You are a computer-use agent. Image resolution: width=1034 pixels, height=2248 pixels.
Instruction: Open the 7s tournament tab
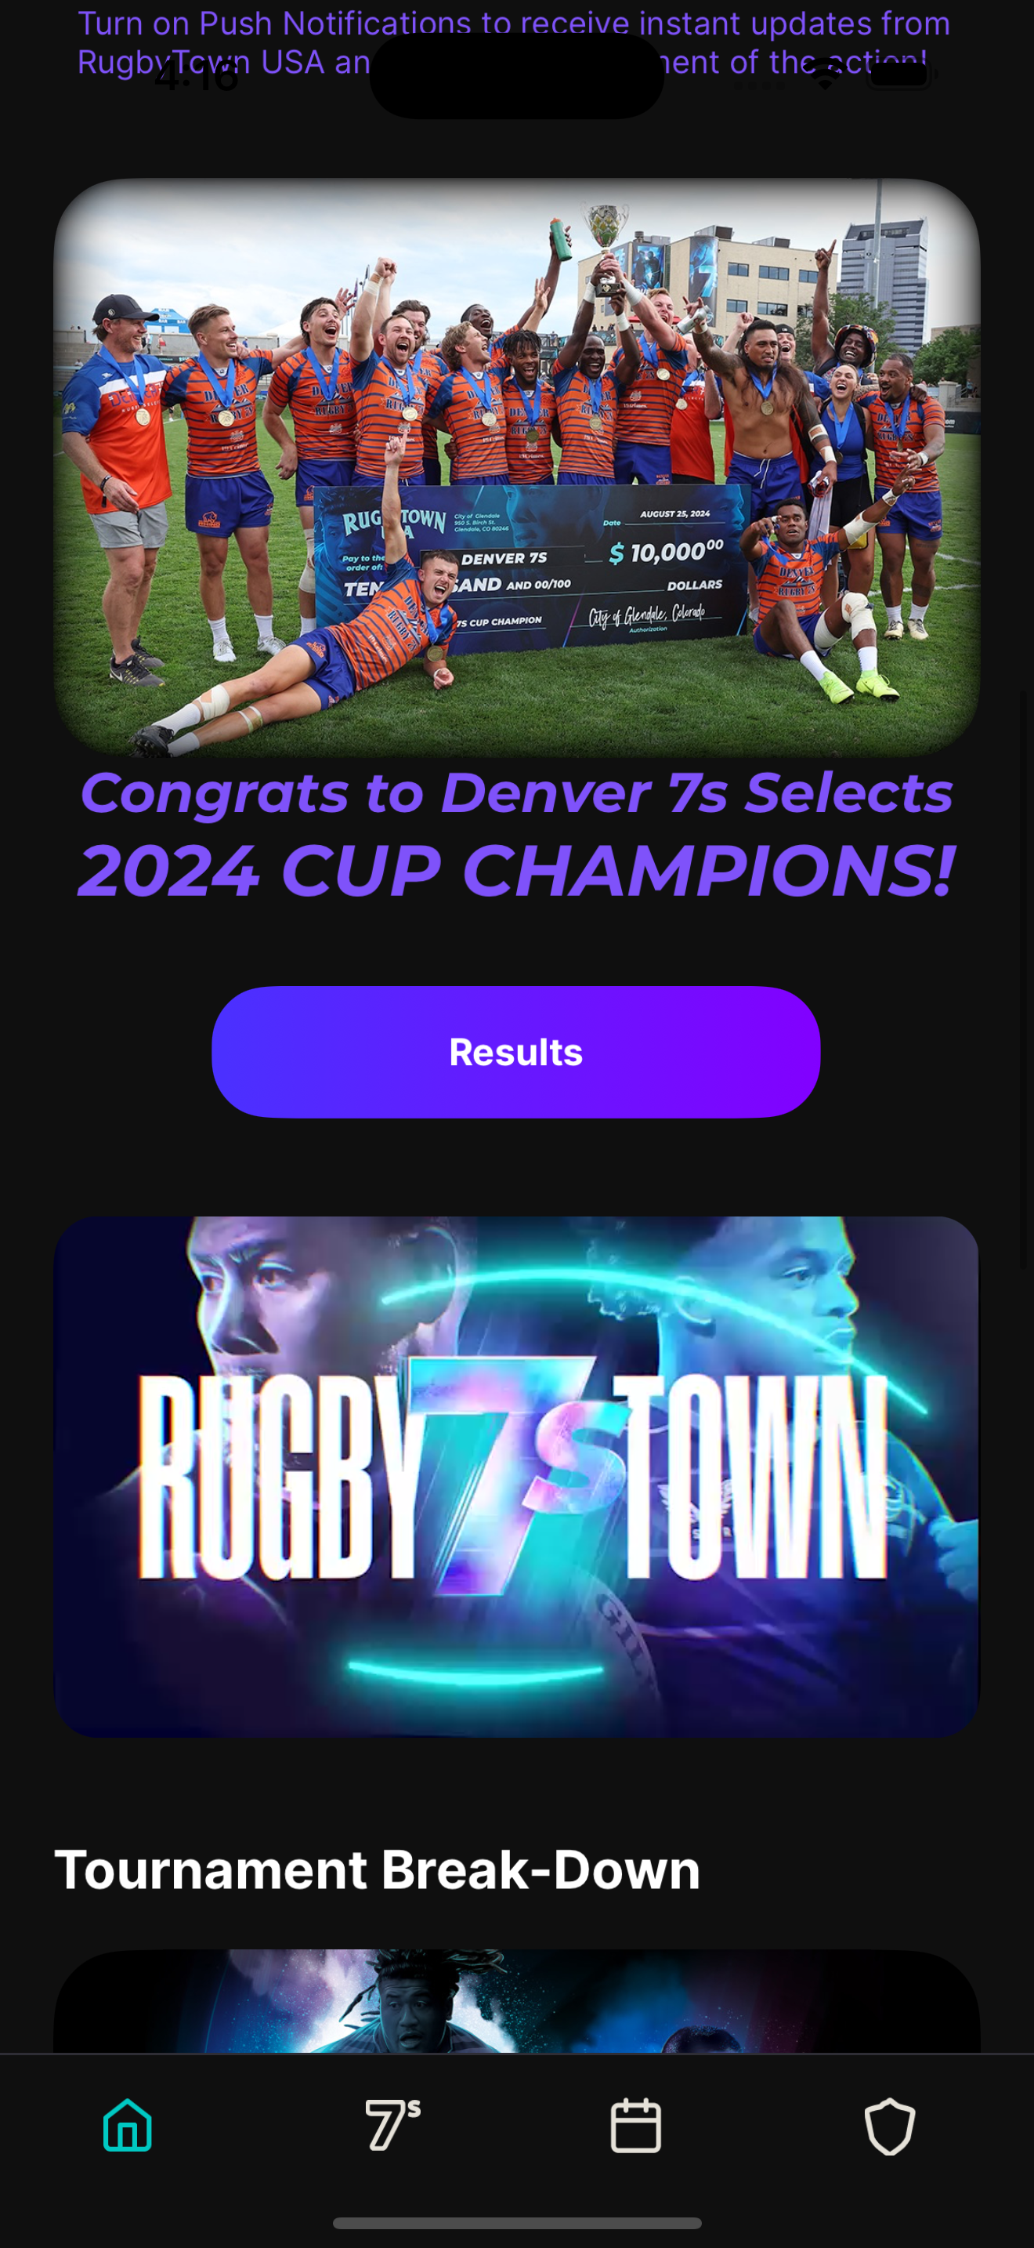coord(392,2125)
